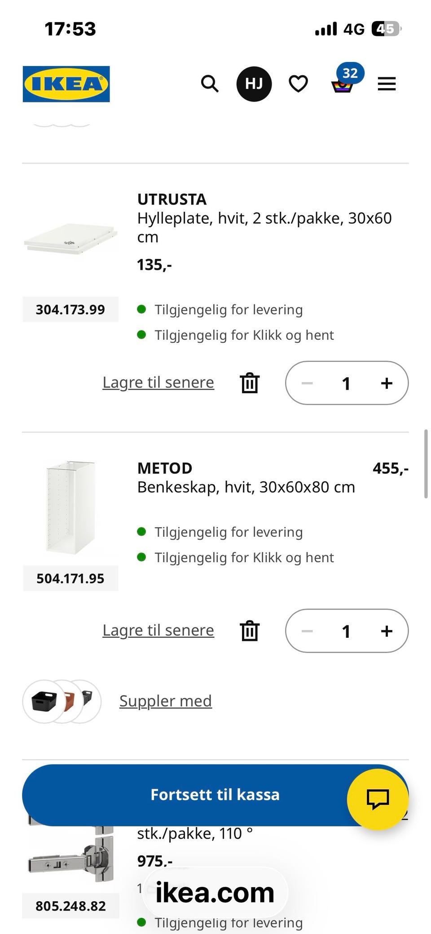The width and height of the screenshot is (431, 934).
Task: Open the Suppler med link
Action: click(165, 701)
